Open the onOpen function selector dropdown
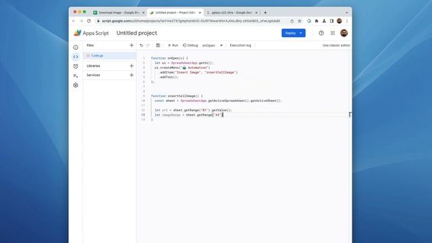432x243 pixels. [213, 45]
